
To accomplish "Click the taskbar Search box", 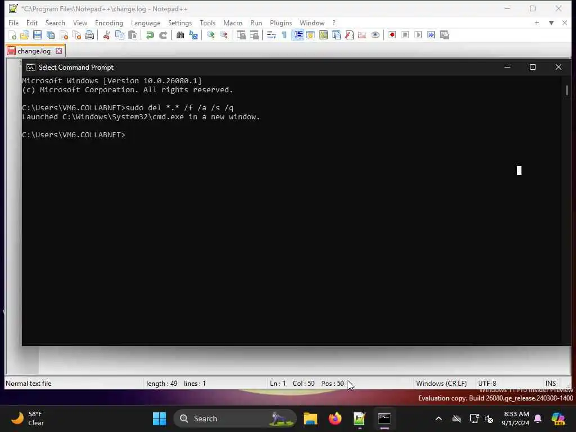I will pos(235,418).
